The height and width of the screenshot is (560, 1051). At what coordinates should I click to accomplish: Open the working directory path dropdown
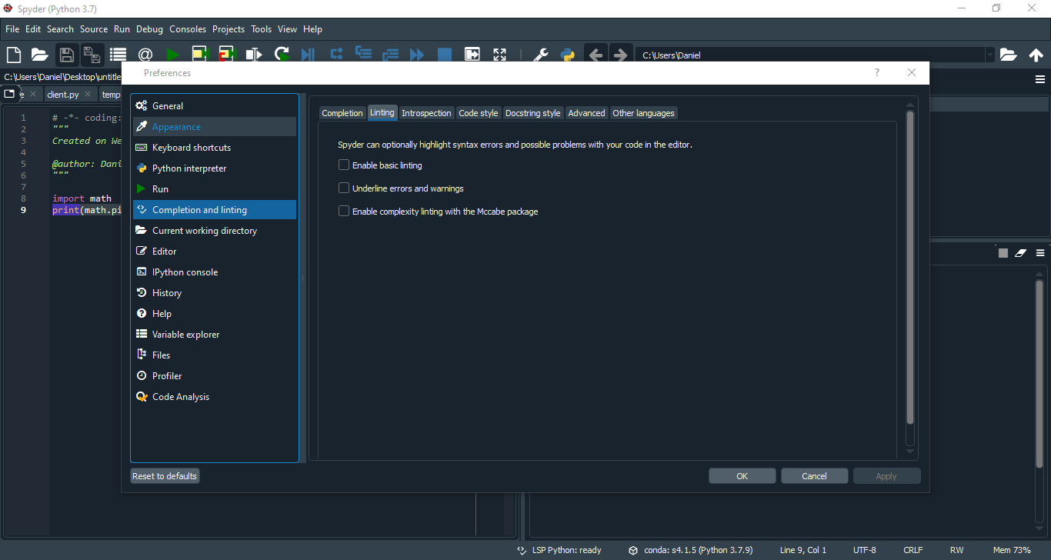[991, 55]
